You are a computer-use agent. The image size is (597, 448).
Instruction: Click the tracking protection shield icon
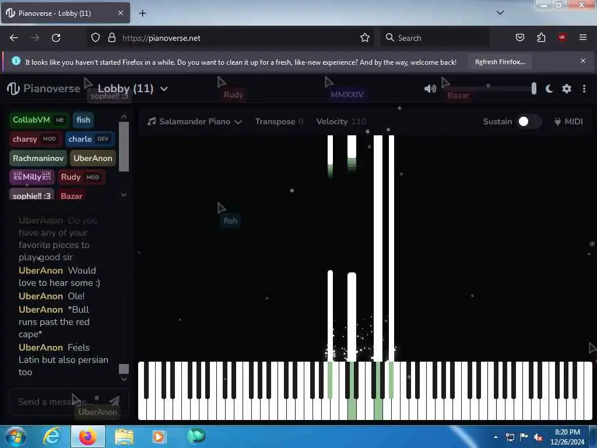coord(96,38)
